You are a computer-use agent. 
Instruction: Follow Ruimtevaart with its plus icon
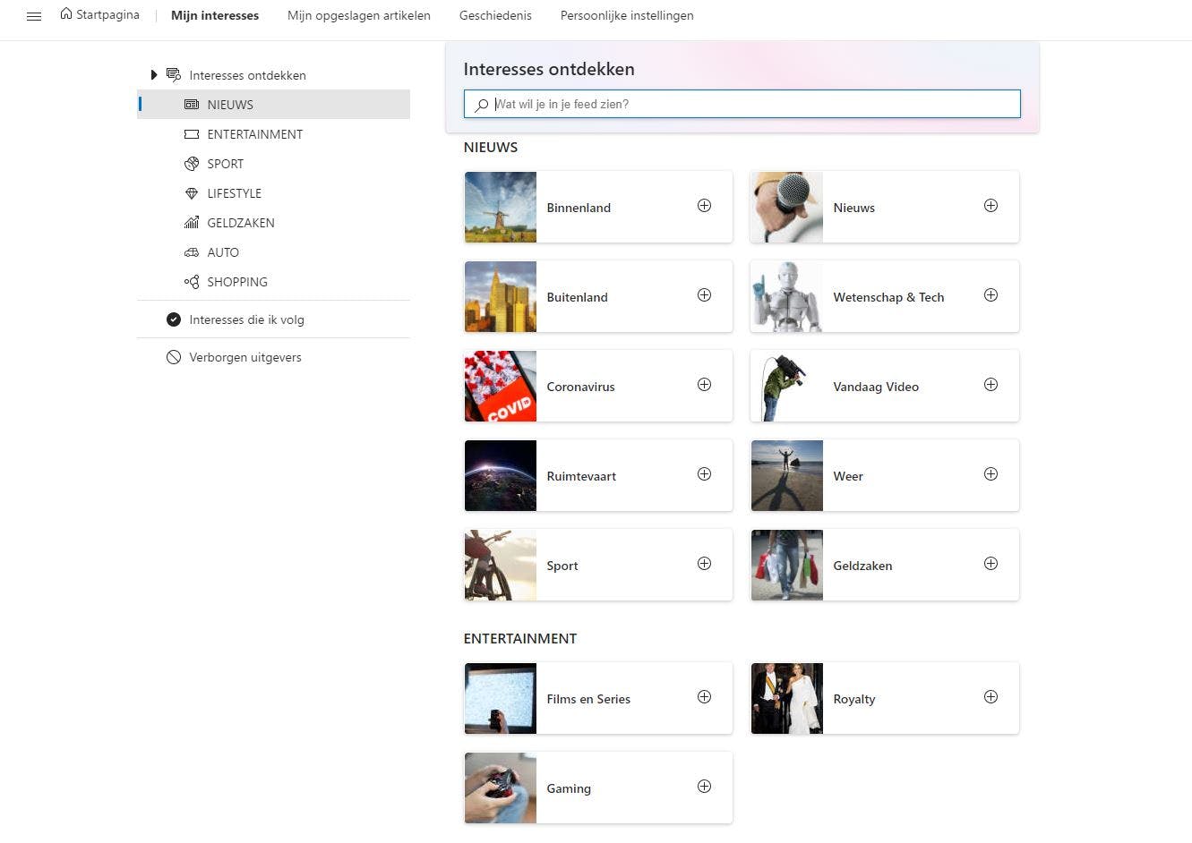pos(705,474)
